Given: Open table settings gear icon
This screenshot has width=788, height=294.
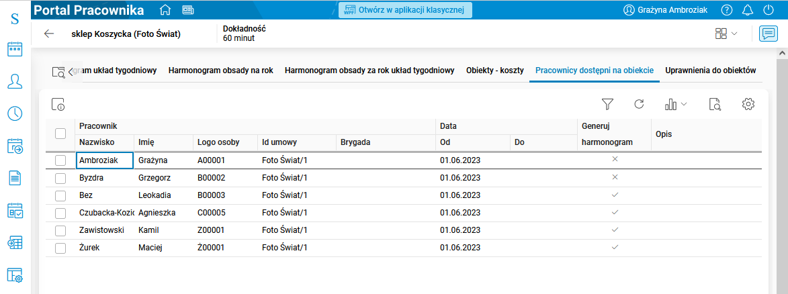Looking at the screenshot, I should (748, 104).
